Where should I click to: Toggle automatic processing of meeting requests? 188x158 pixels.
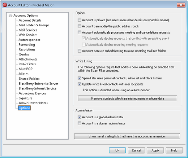[80, 32]
